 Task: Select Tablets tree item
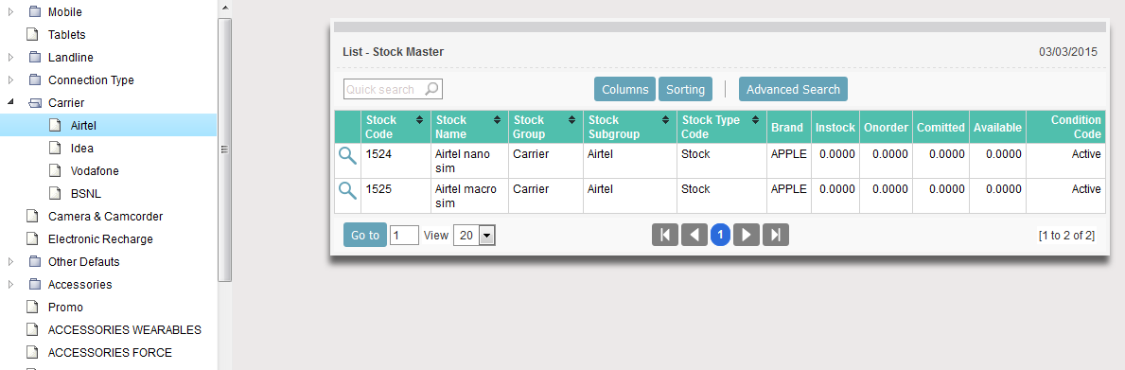point(67,34)
